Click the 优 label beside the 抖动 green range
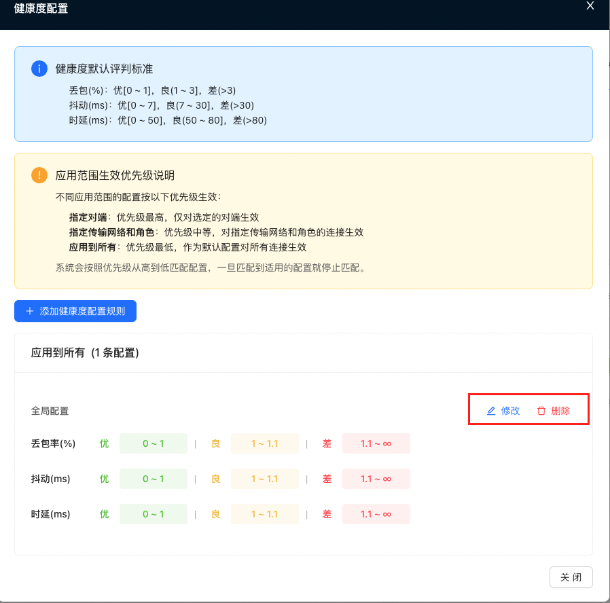The width and height of the screenshot is (610, 603). pyautogui.click(x=103, y=479)
